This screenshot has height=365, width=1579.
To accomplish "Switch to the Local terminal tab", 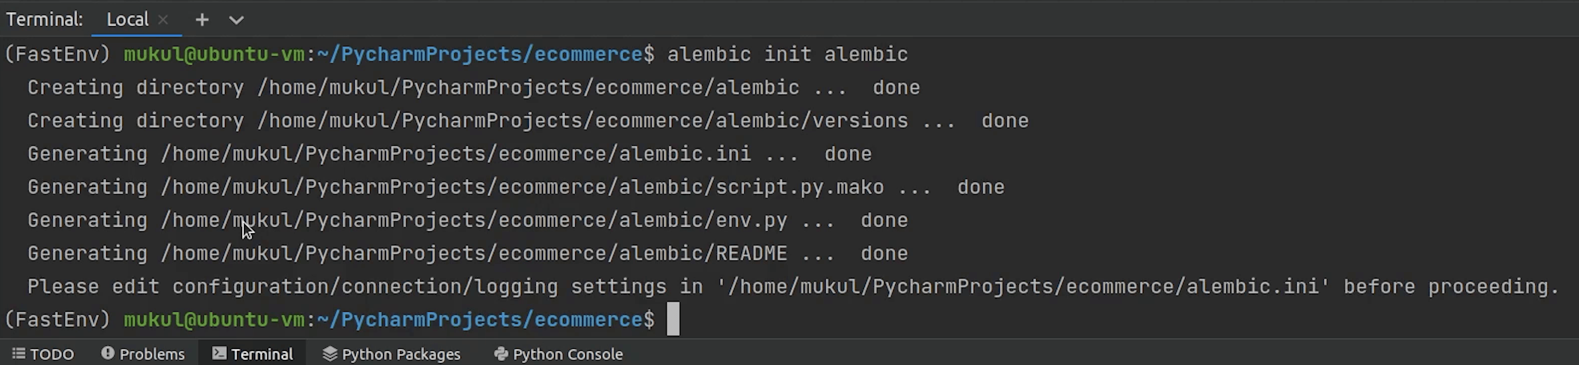I will tap(127, 20).
